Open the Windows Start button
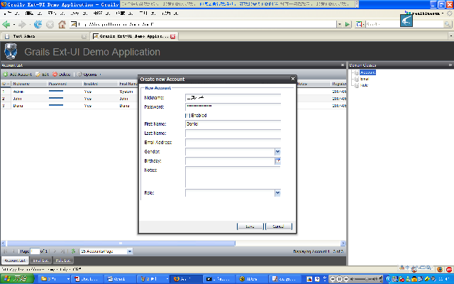The width and height of the screenshot is (454, 284). [x=17, y=279]
